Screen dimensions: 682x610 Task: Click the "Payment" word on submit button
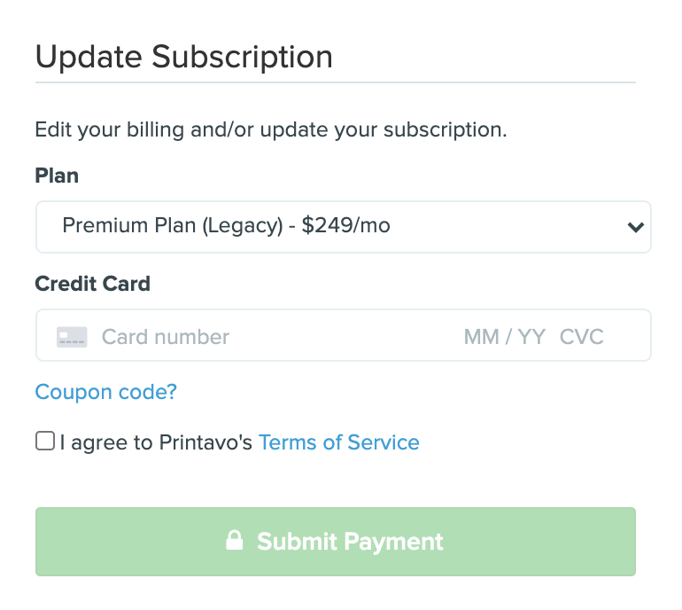[393, 542]
